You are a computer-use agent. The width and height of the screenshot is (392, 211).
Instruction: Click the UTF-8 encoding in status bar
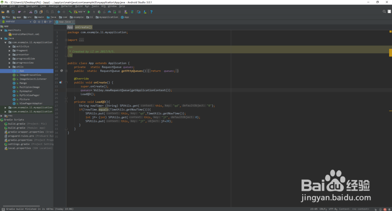(333, 209)
